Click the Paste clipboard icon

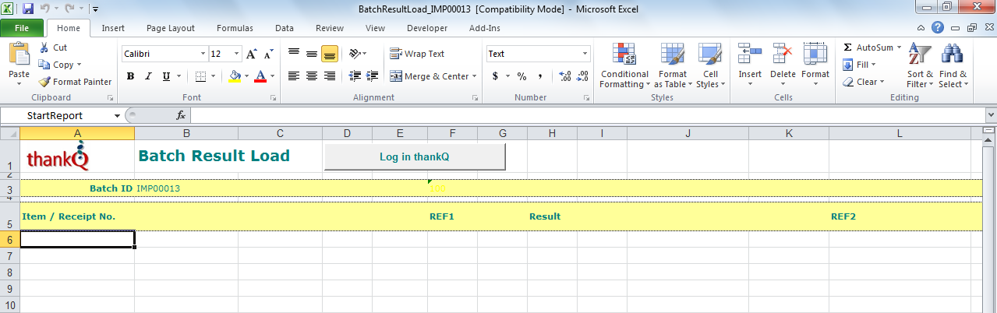(x=19, y=55)
